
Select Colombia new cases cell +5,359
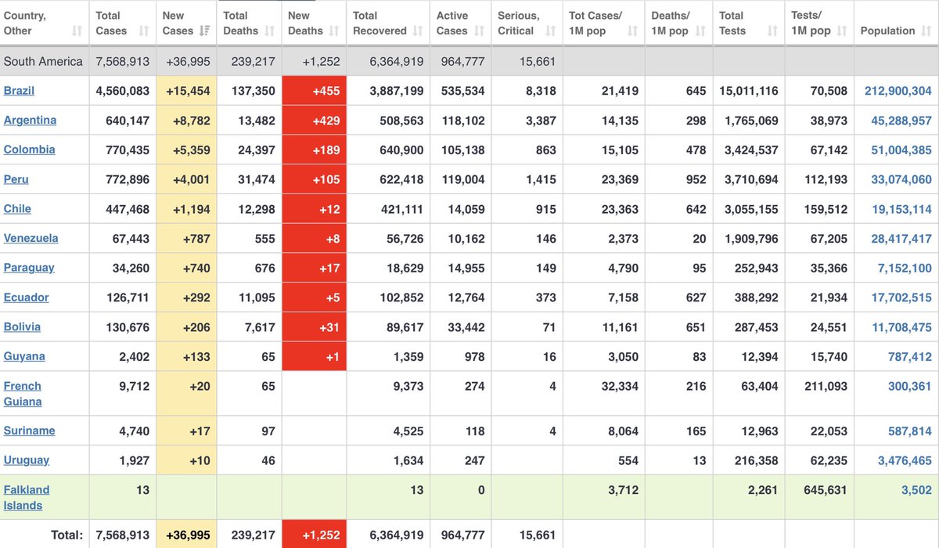point(186,150)
